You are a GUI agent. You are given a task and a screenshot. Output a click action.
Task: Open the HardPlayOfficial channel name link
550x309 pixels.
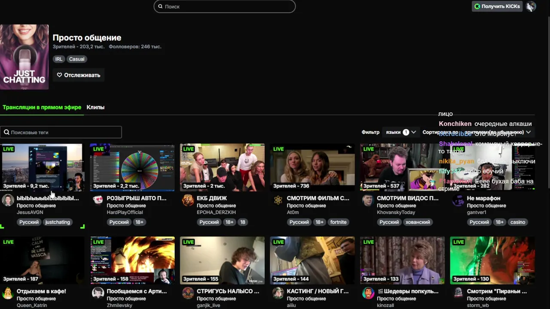tap(125, 212)
